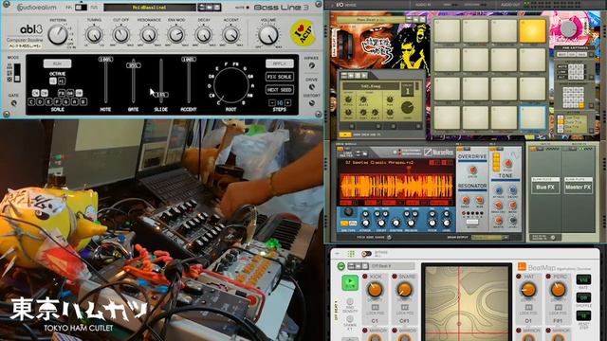Click the BeatMap Rate 1/16 display

coord(583,279)
